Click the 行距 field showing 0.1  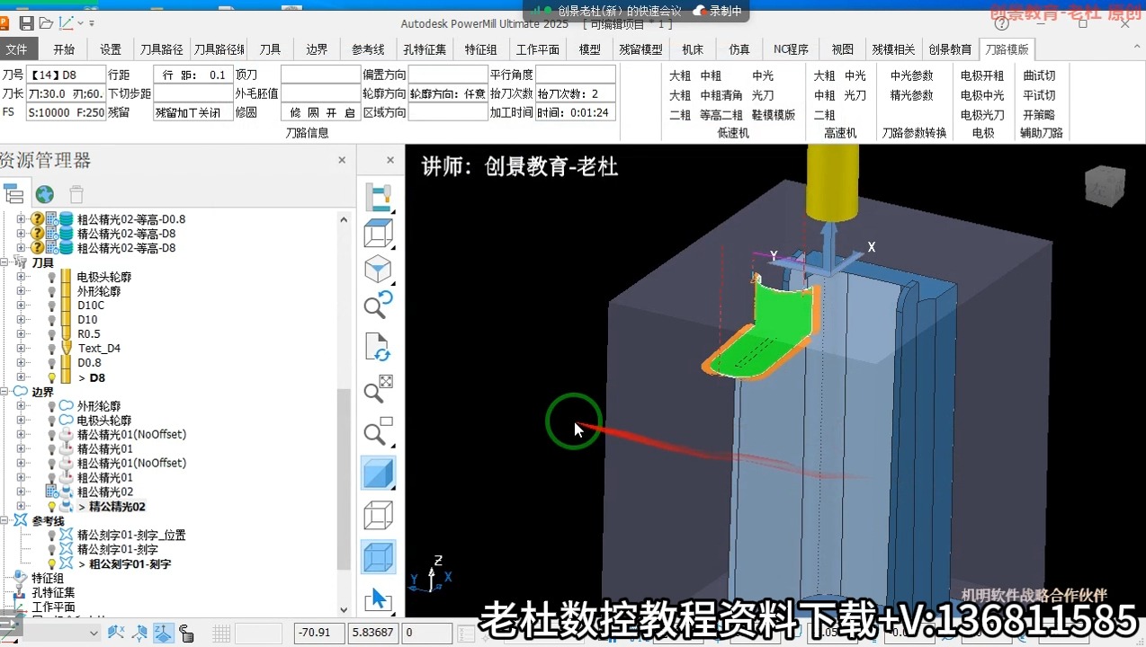coord(193,75)
